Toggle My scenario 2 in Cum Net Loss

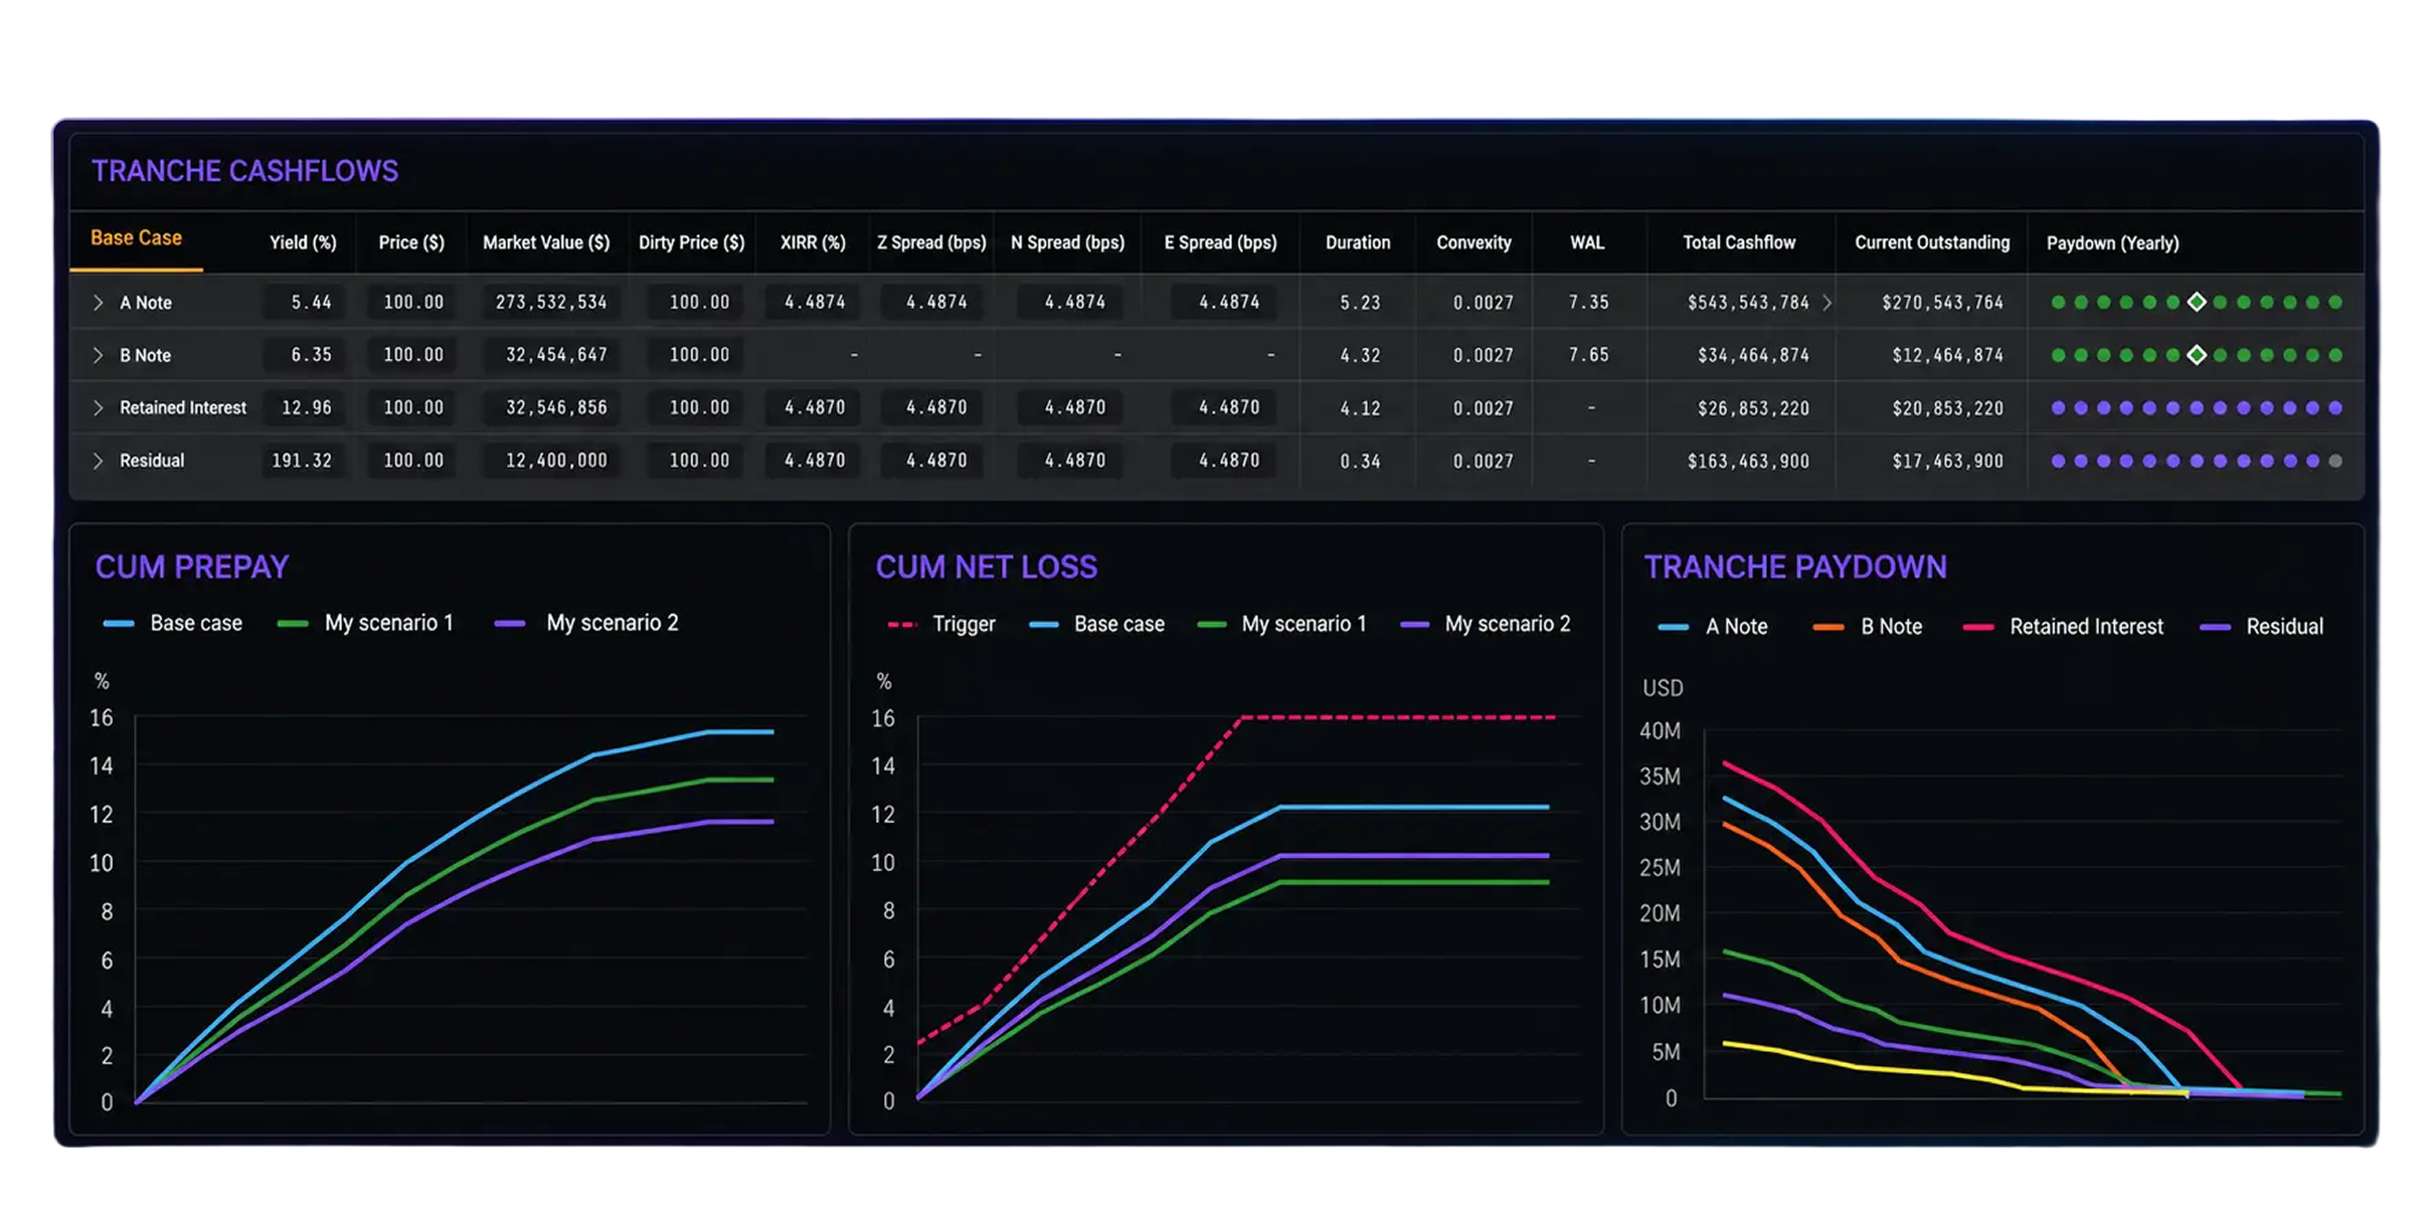click(1486, 624)
